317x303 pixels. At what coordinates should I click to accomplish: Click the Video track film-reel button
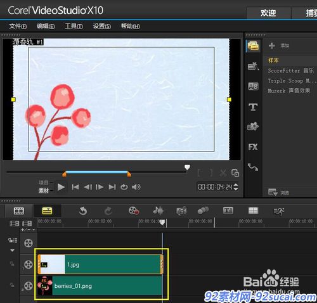pyautogui.click(x=29, y=243)
